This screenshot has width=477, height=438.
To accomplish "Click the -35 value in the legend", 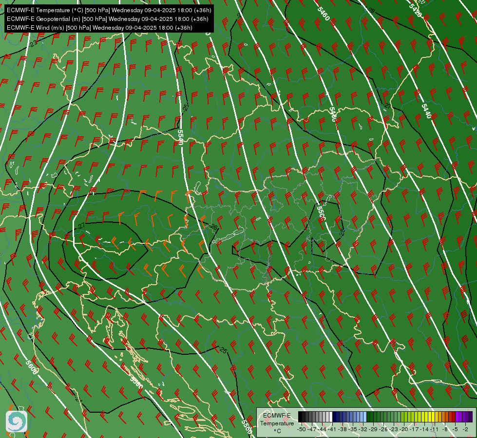I will [x=353, y=429].
